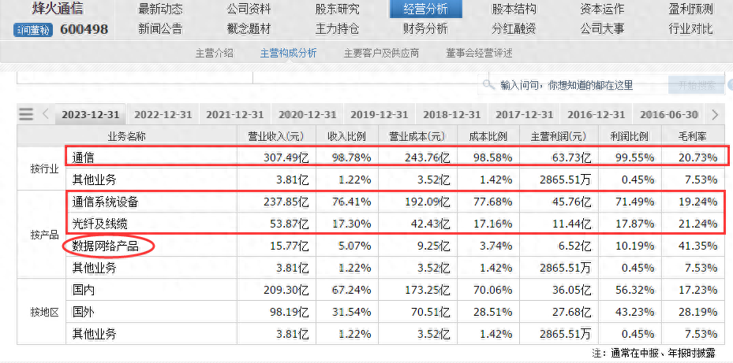Click the 注：通常在中报、年报时披露 footnote

click(x=653, y=353)
